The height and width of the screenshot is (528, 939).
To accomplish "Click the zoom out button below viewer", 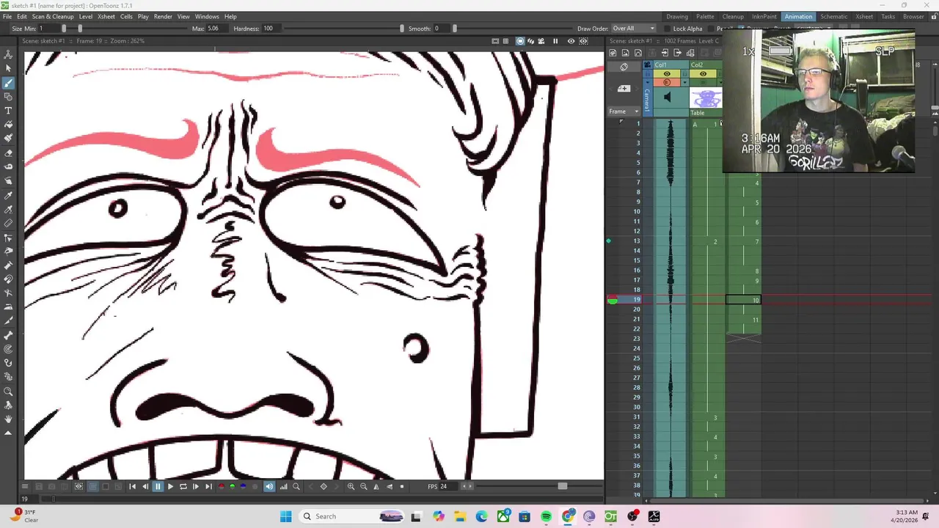I will point(363,486).
